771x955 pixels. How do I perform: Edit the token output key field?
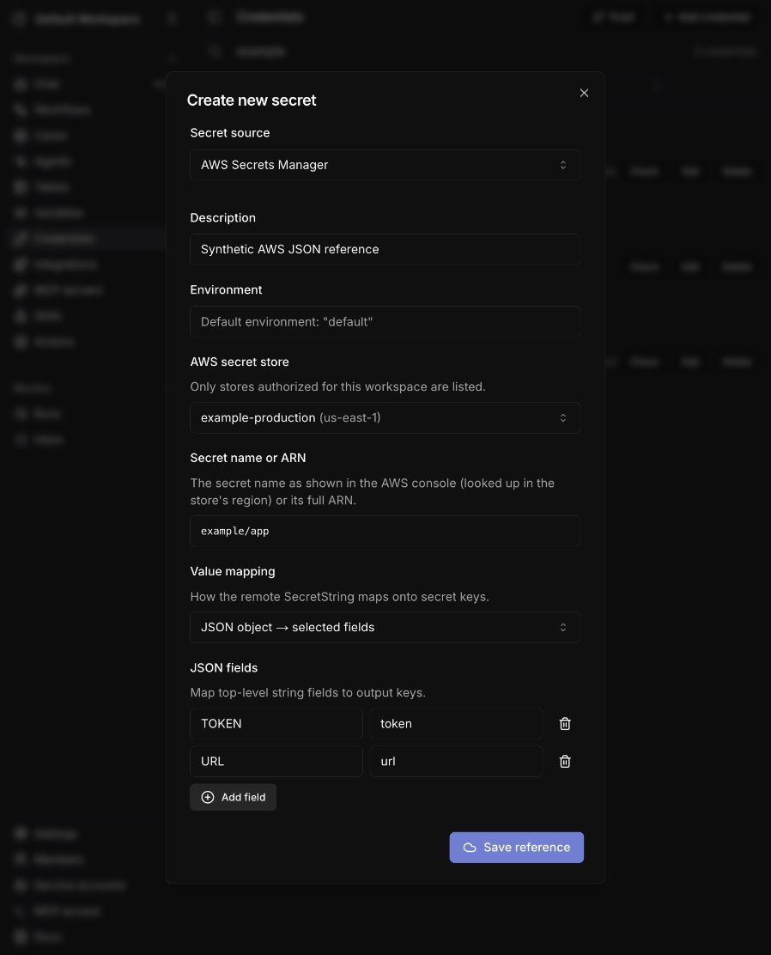[x=456, y=724]
